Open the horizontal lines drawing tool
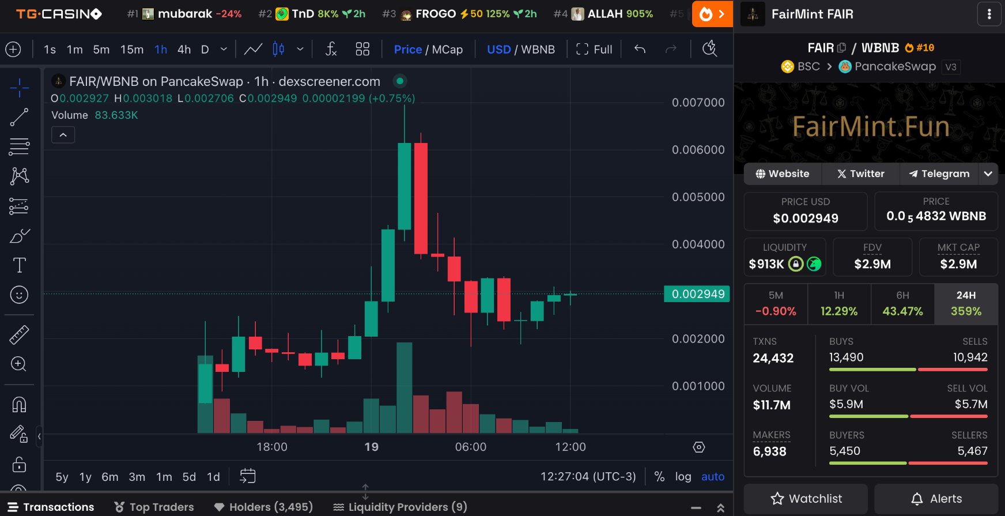The width and height of the screenshot is (1005, 516). (x=19, y=146)
